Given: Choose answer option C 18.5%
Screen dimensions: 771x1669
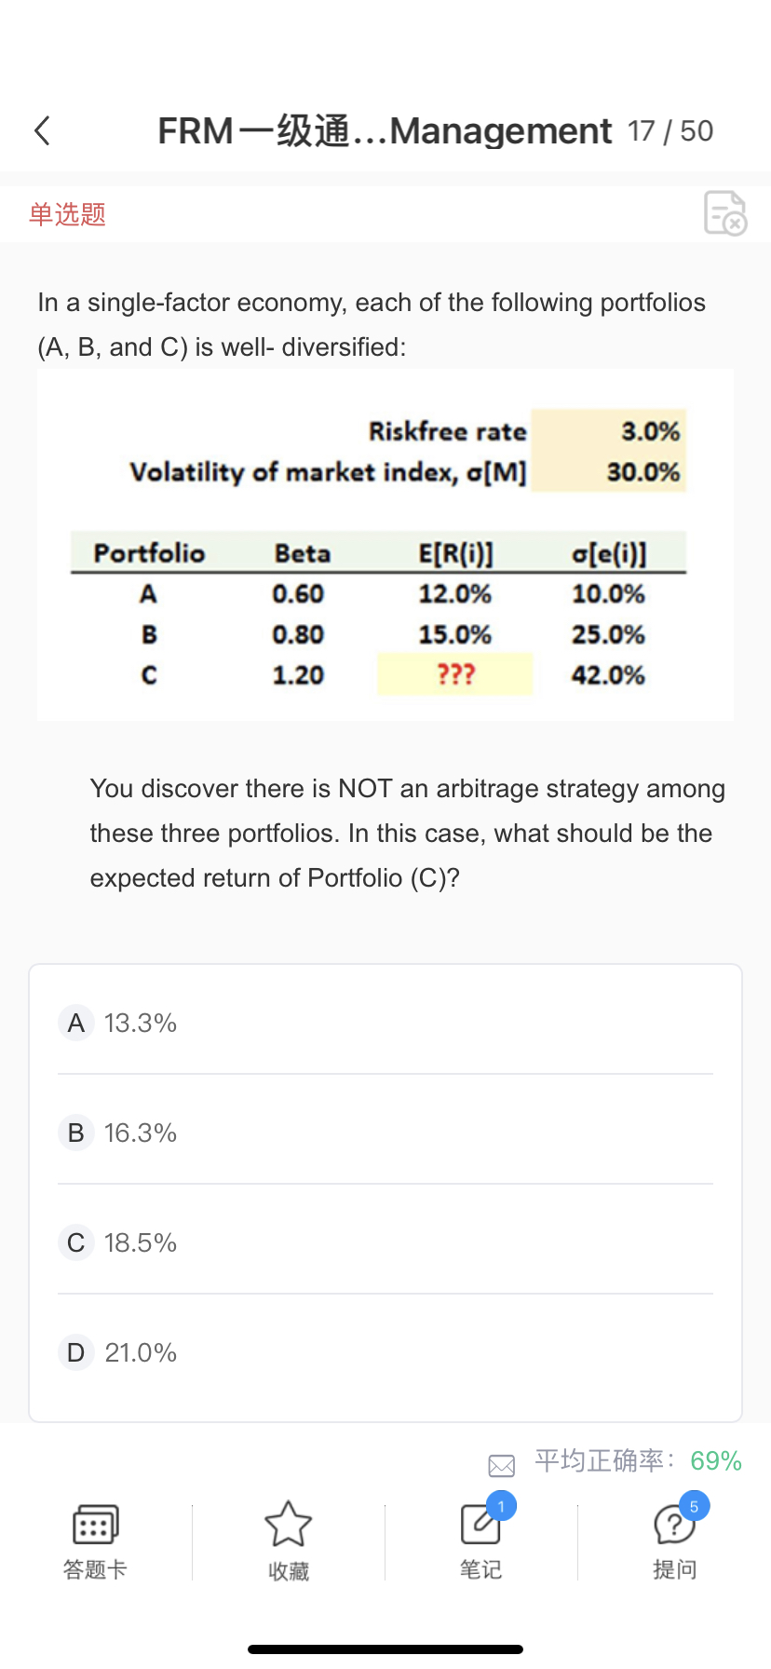Looking at the screenshot, I should [141, 1242].
